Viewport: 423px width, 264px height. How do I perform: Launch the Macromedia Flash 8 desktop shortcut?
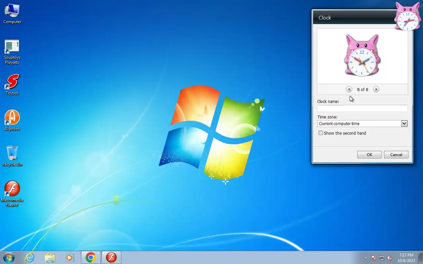point(12,194)
